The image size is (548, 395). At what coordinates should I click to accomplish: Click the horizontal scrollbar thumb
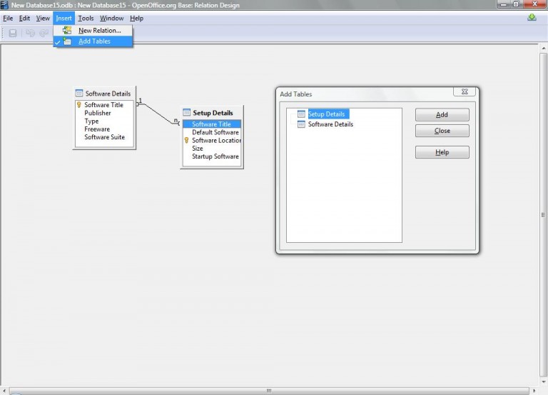click(269, 391)
